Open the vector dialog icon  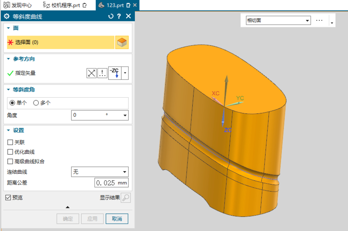click(102, 73)
